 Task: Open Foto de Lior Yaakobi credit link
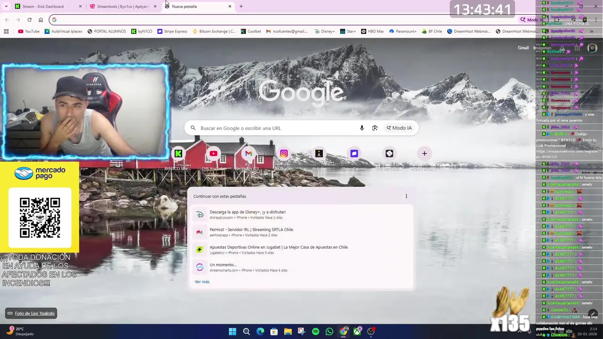(x=31, y=313)
